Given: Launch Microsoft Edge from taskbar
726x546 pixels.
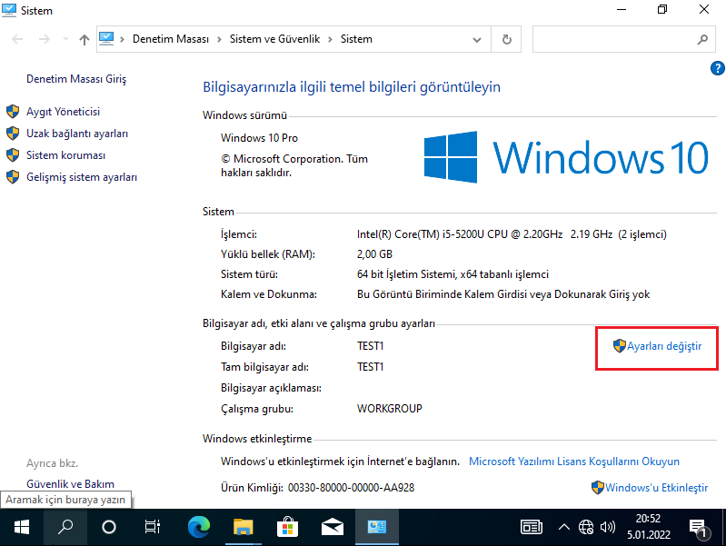Looking at the screenshot, I should (x=199, y=527).
